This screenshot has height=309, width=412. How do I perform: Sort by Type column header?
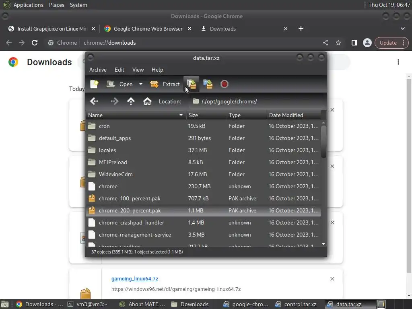click(247, 115)
